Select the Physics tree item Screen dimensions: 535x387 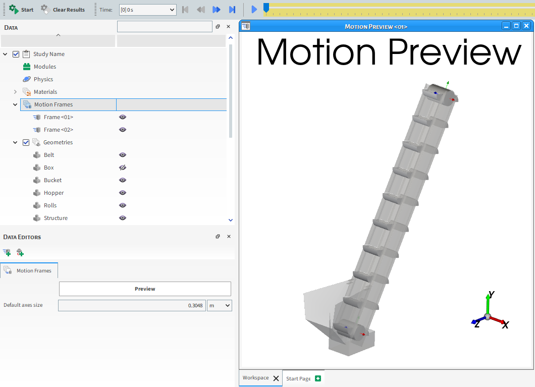coord(43,79)
